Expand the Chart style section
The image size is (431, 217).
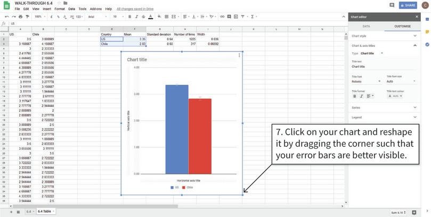point(384,36)
